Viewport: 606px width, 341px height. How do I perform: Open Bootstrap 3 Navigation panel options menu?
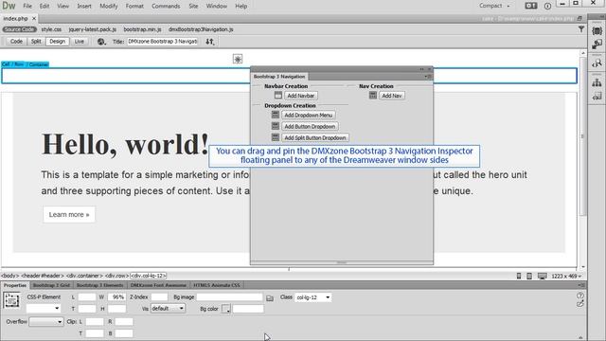(x=428, y=76)
